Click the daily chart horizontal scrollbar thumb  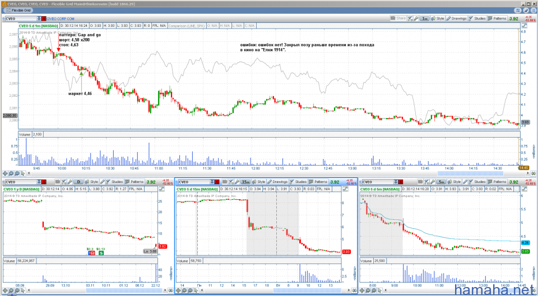pyautogui.click(x=123, y=290)
